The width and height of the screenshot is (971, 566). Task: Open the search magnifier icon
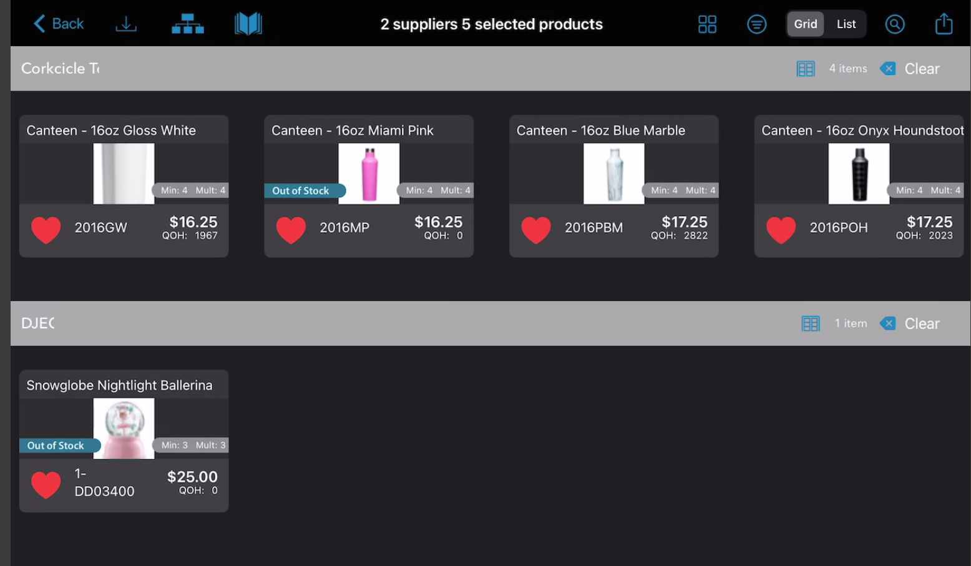pyautogui.click(x=895, y=24)
